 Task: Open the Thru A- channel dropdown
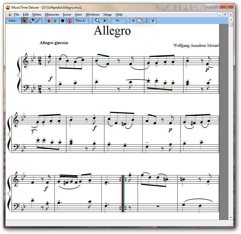pos(81,21)
